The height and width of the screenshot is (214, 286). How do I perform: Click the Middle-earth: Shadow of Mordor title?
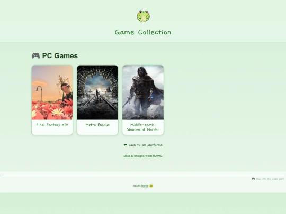pos(143,127)
